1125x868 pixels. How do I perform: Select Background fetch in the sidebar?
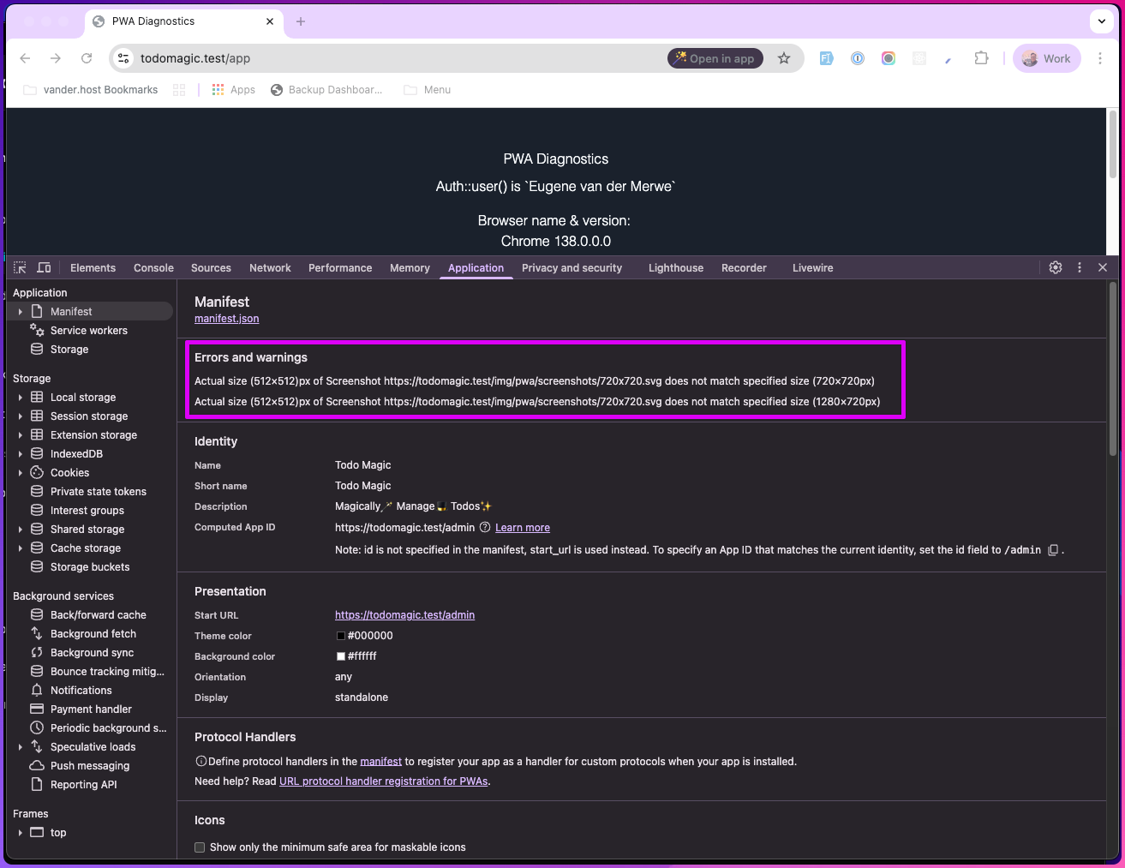tap(93, 634)
